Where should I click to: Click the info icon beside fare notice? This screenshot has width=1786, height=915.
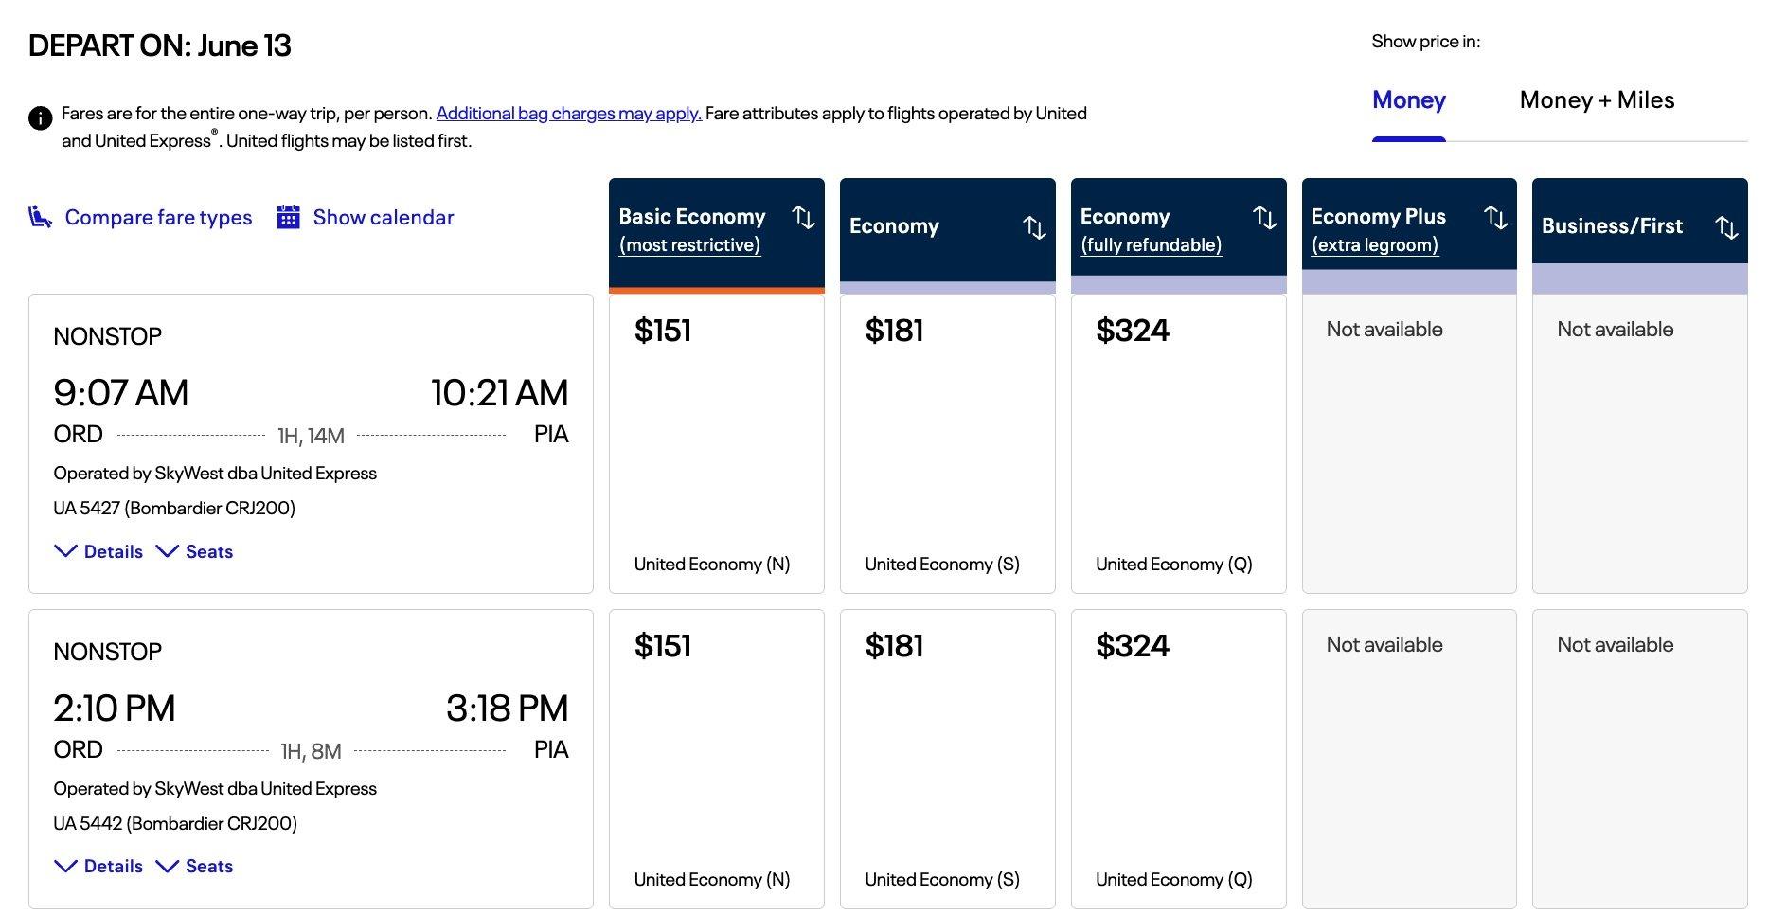(x=40, y=118)
